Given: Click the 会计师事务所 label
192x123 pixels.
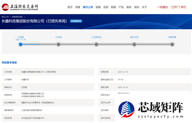Looking at the screenshot, I should [x=10, y=103].
